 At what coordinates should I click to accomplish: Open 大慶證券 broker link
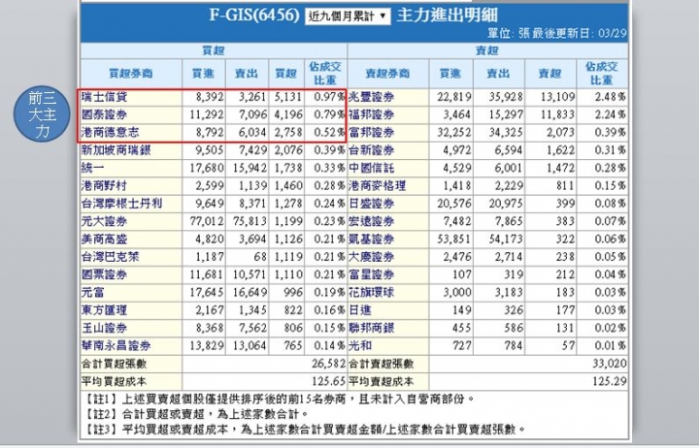(371, 257)
